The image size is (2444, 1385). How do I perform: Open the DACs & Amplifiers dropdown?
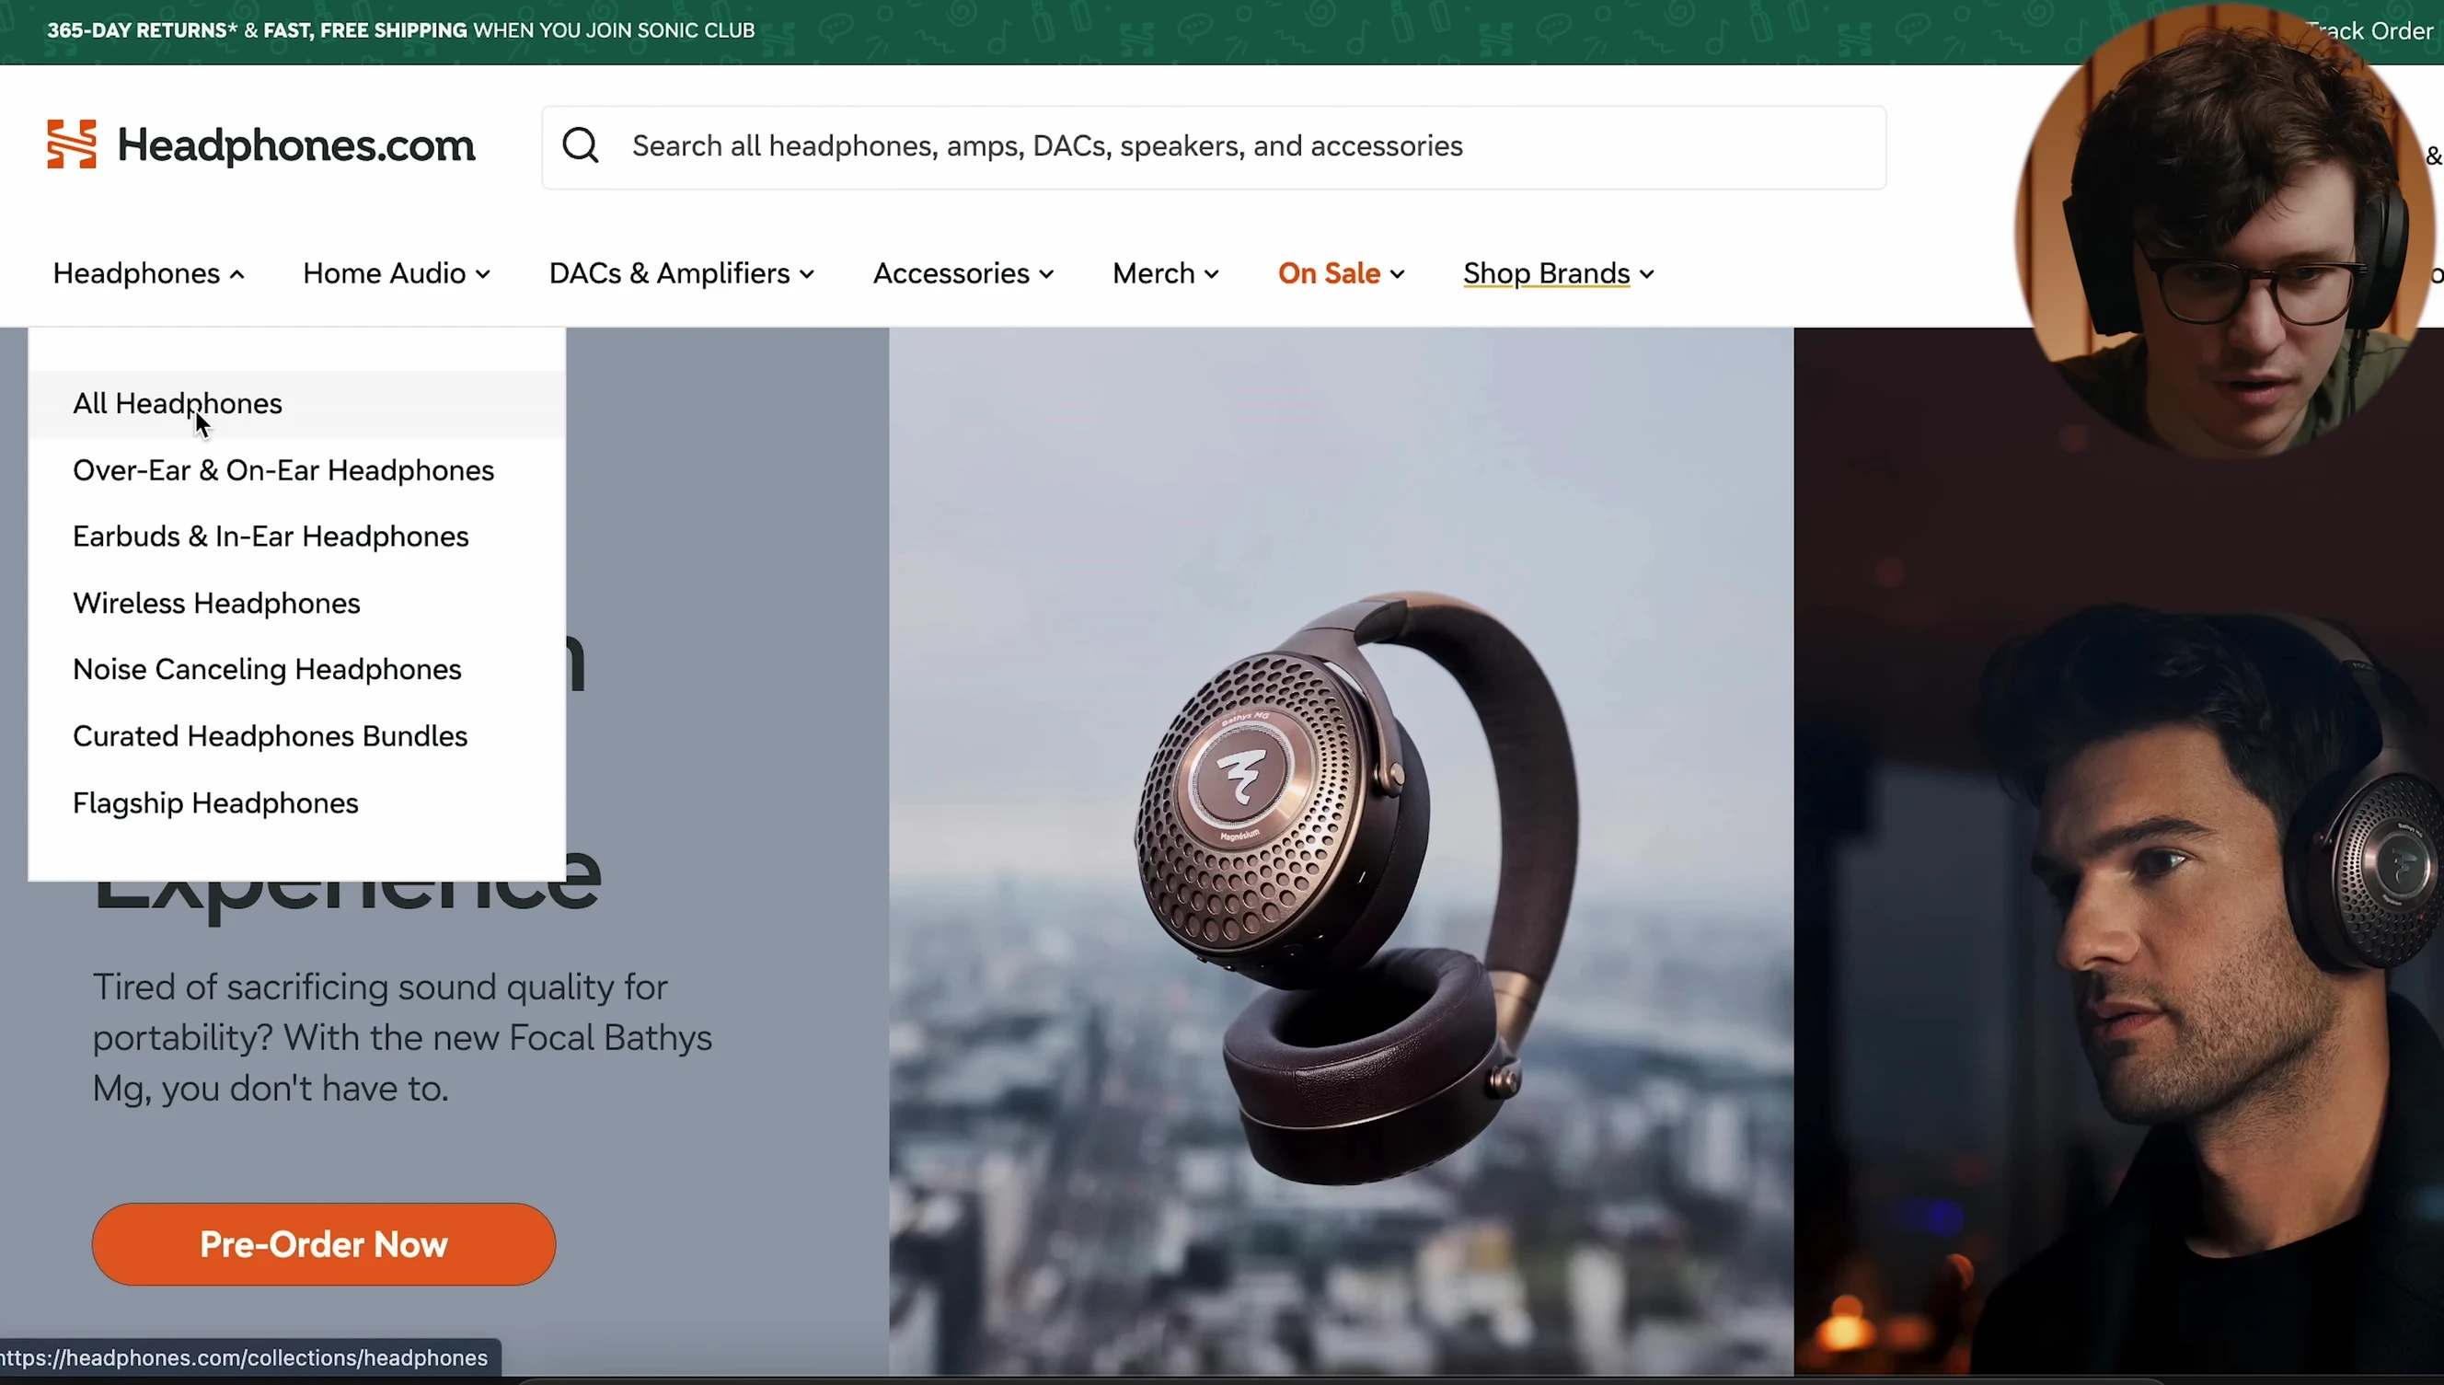(x=682, y=274)
